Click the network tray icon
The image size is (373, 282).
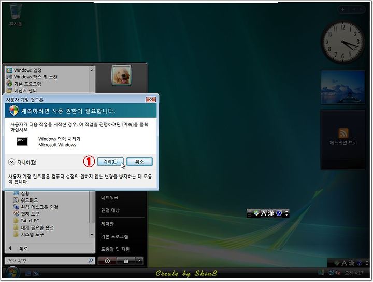coord(331,273)
